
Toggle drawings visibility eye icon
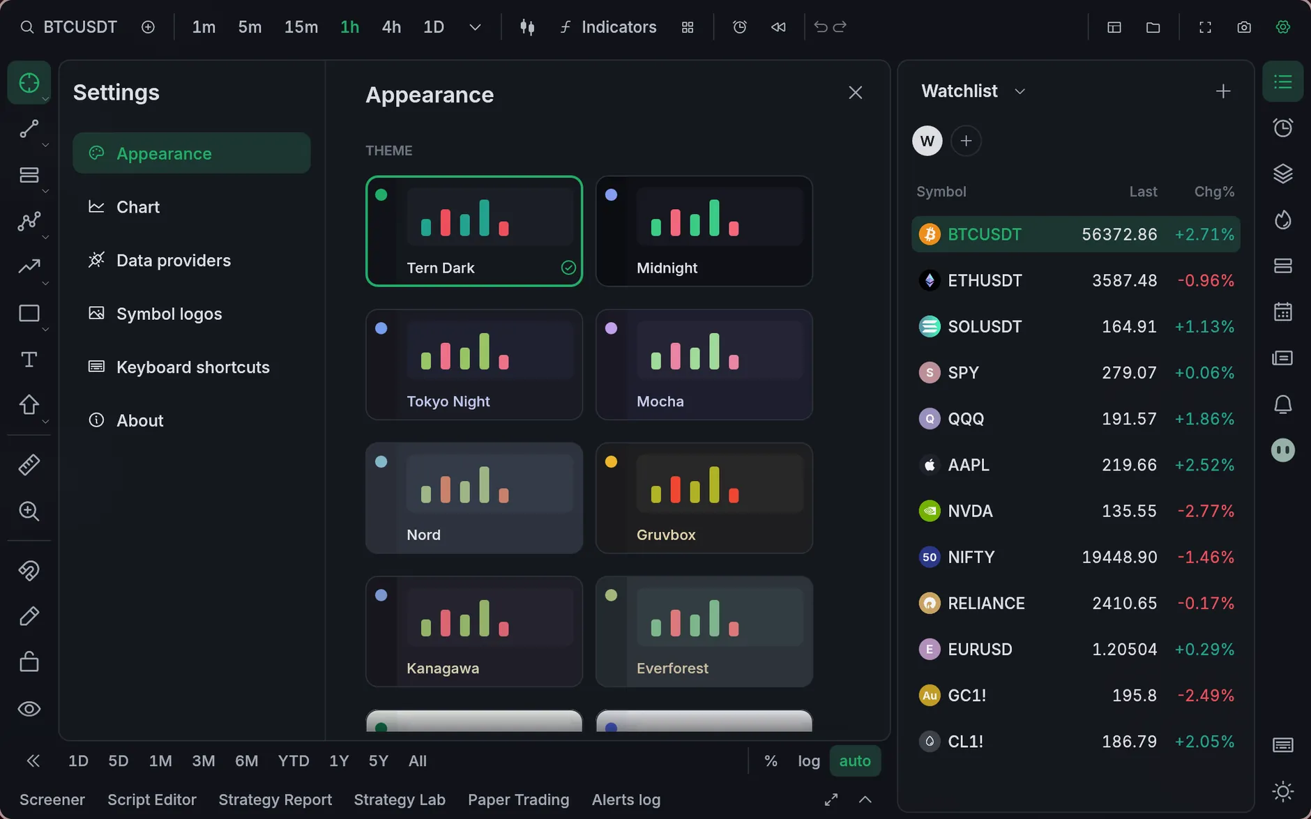(x=29, y=709)
